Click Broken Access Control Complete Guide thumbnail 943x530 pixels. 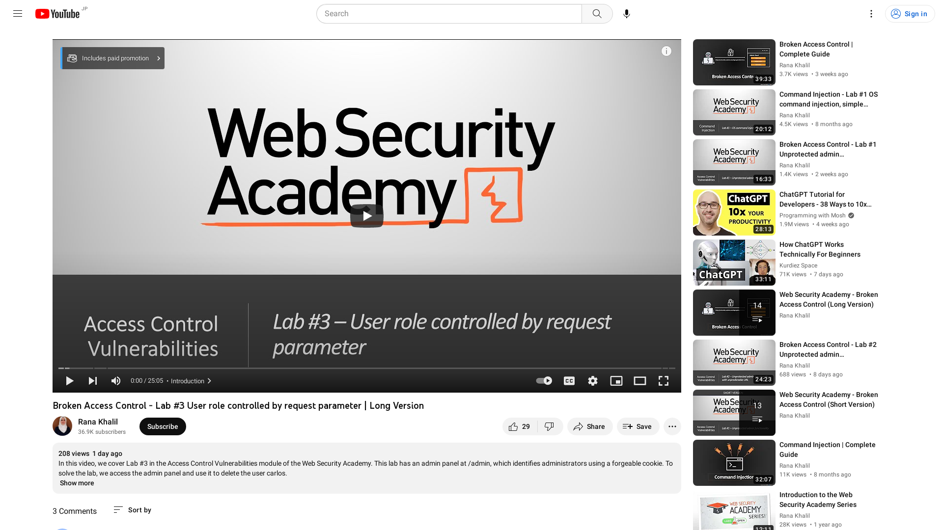pyautogui.click(x=733, y=62)
